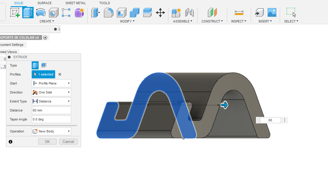Expand the INSERT menu
The image size is (328, 172).
click(265, 21)
